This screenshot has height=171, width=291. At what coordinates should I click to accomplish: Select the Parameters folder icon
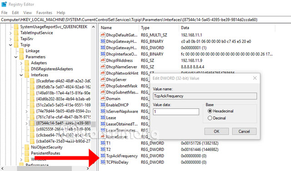coord(21,57)
